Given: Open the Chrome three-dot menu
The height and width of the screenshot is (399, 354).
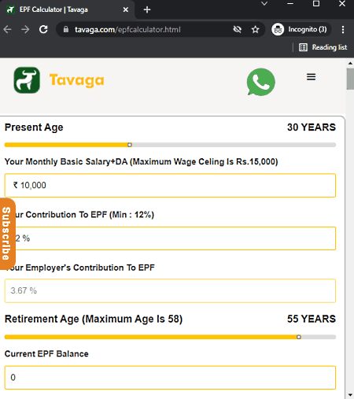Looking at the screenshot, I should [x=343, y=29].
